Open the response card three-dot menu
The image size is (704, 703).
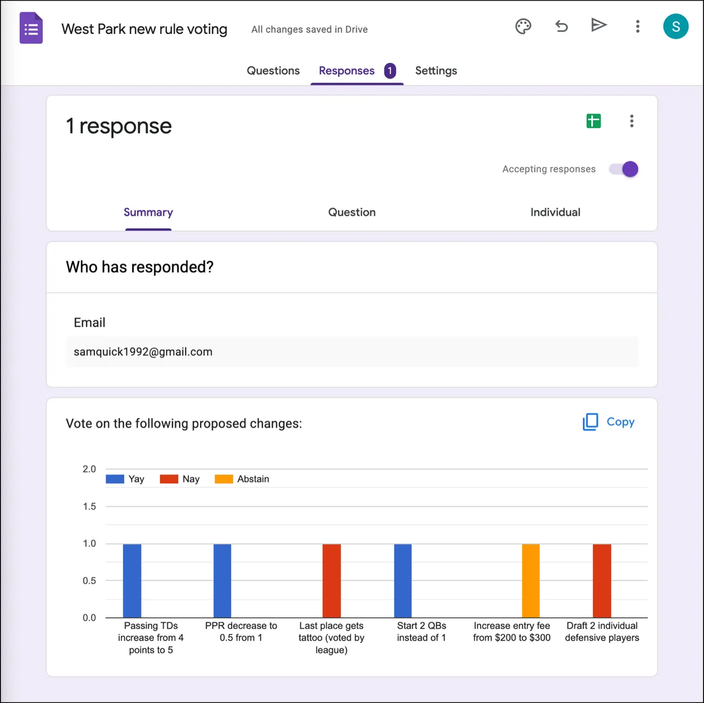[x=632, y=121]
